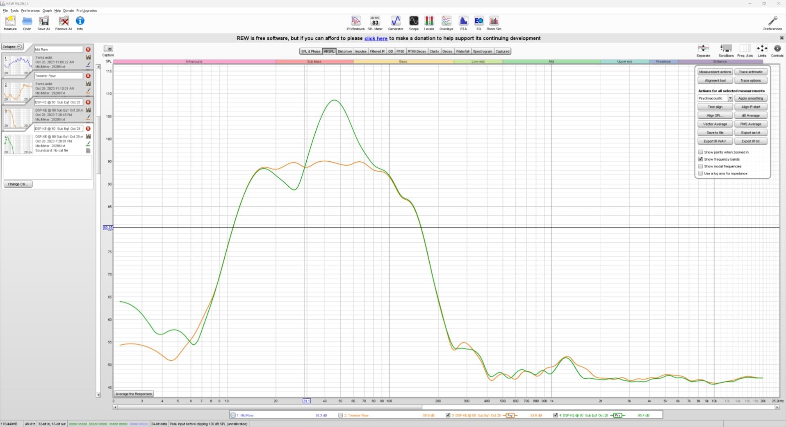Change trace colour for 7:28:01 PM measurement
This screenshot has height=427, width=786.
tap(88, 144)
